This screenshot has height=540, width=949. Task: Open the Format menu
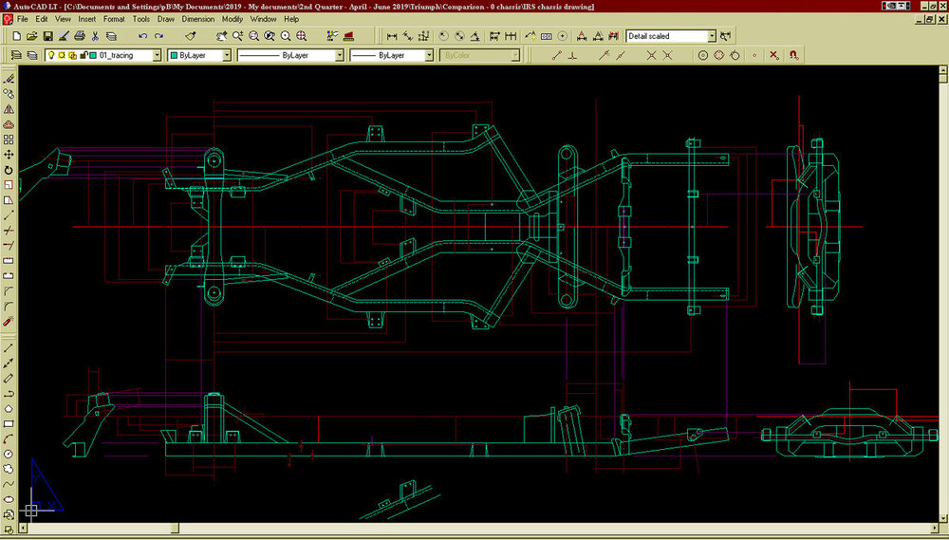pyautogui.click(x=115, y=19)
